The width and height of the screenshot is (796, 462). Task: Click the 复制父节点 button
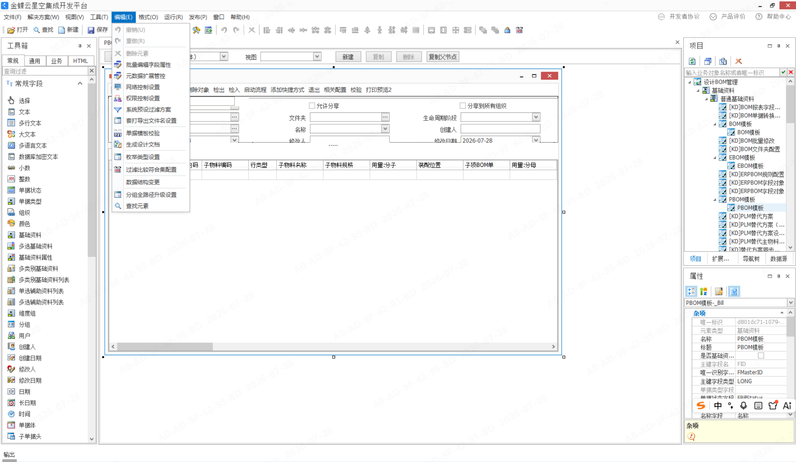(443, 57)
